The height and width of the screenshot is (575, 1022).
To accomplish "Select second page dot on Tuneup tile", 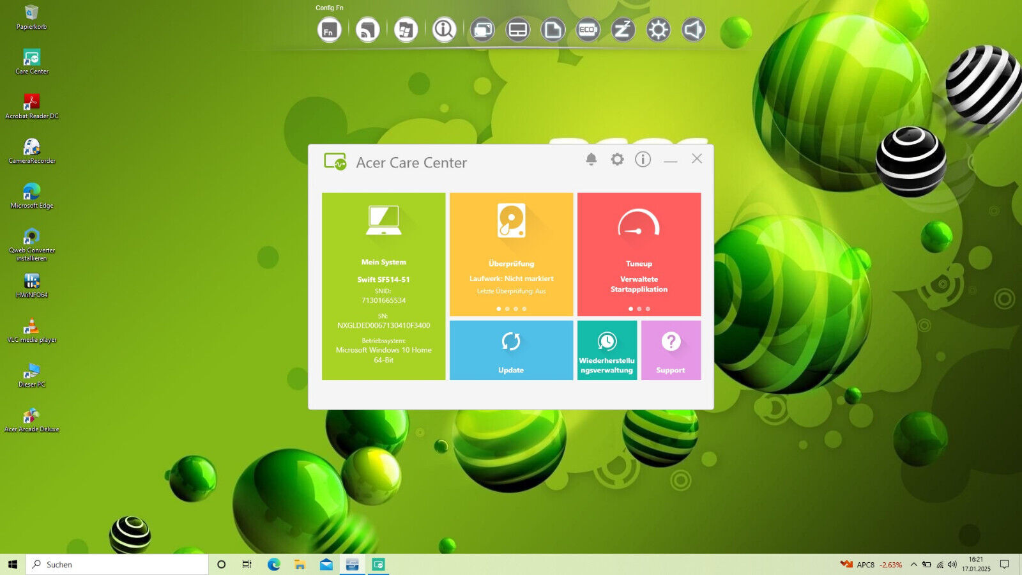I will (x=639, y=309).
